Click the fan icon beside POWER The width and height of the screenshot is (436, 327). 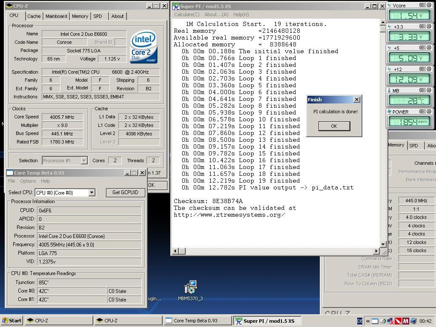pyautogui.click(x=389, y=112)
